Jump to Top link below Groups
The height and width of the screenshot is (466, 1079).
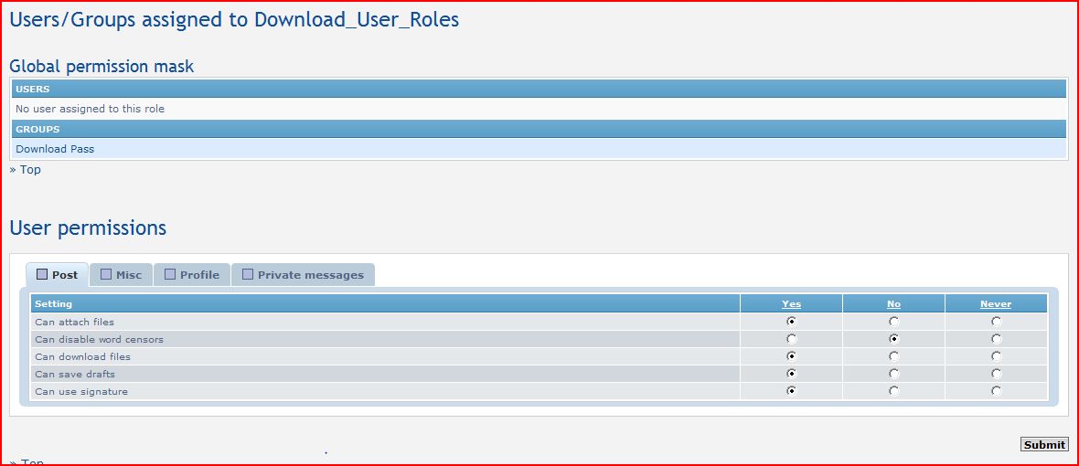point(30,170)
